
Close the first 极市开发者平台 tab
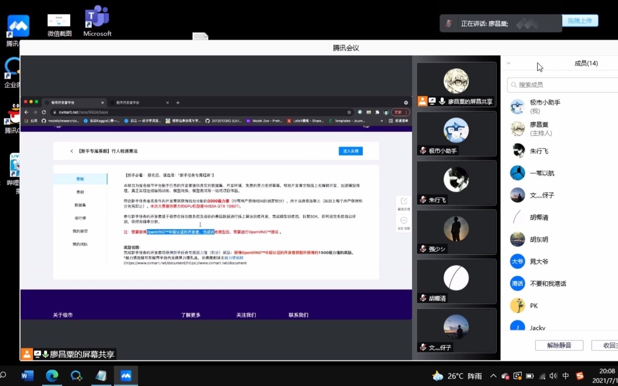pos(102,103)
